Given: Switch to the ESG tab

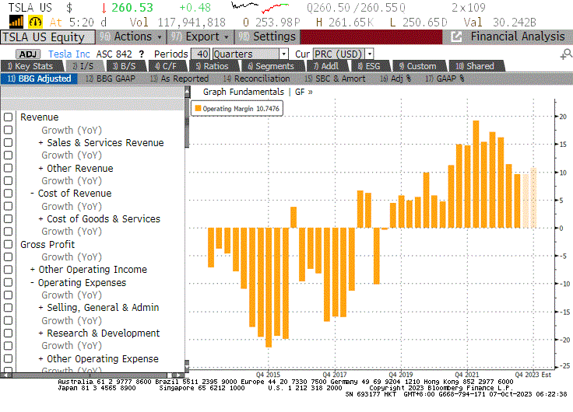Looking at the screenshot, I should tap(369, 66).
